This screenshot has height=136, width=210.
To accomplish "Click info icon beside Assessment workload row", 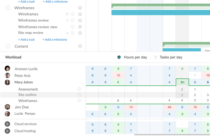I will [x=79, y=89].
